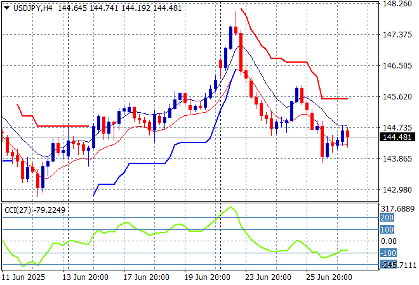This screenshot has width=419, height=285.
Task: Click the high price 144.741
Action: click(103, 8)
